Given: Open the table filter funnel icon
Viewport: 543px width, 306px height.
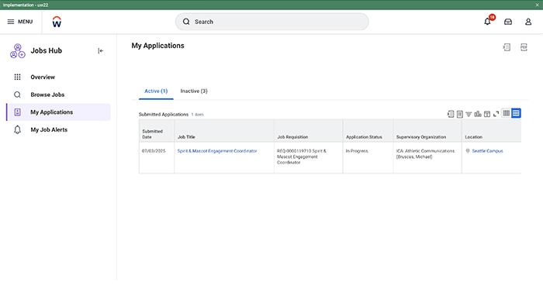Looking at the screenshot, I should pyautogui.click(x=469, y=115).
